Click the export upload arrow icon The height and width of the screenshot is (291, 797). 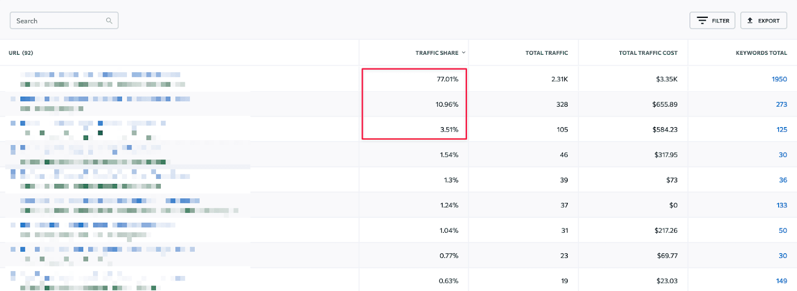(750, 21)
